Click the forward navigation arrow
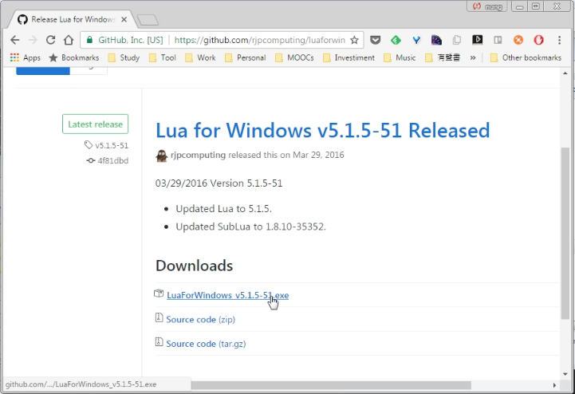This screenshot has height=394, width=575. 33,40
